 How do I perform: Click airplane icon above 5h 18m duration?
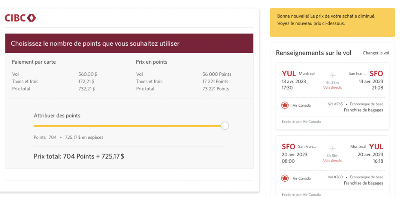pos(332,148)
